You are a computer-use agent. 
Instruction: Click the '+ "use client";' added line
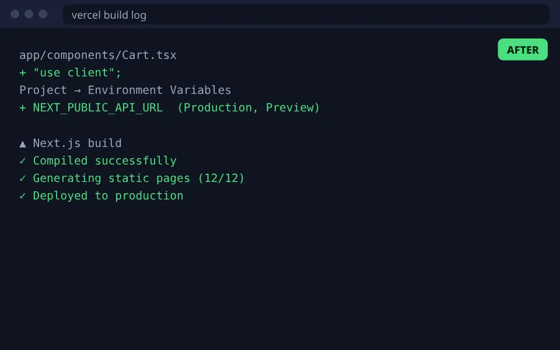coord(71,72)
